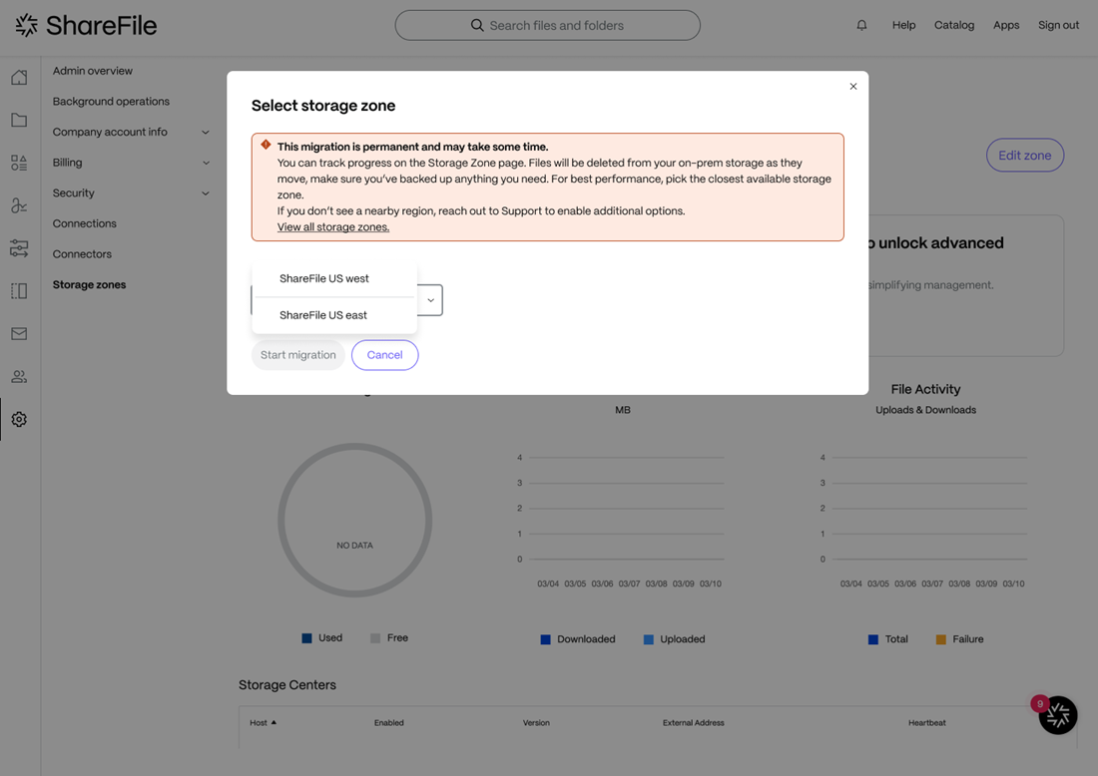Open the home dashboard sidebar icon

tap(20, 77)
